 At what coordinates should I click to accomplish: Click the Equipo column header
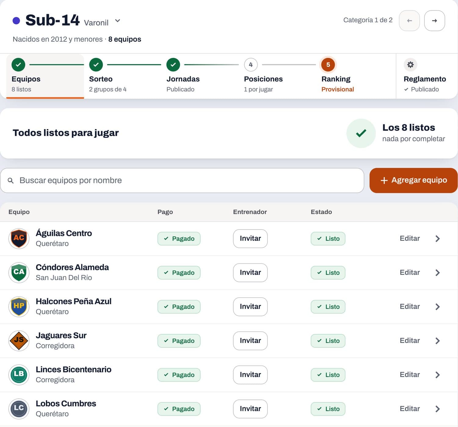click(x=19, y=212)
